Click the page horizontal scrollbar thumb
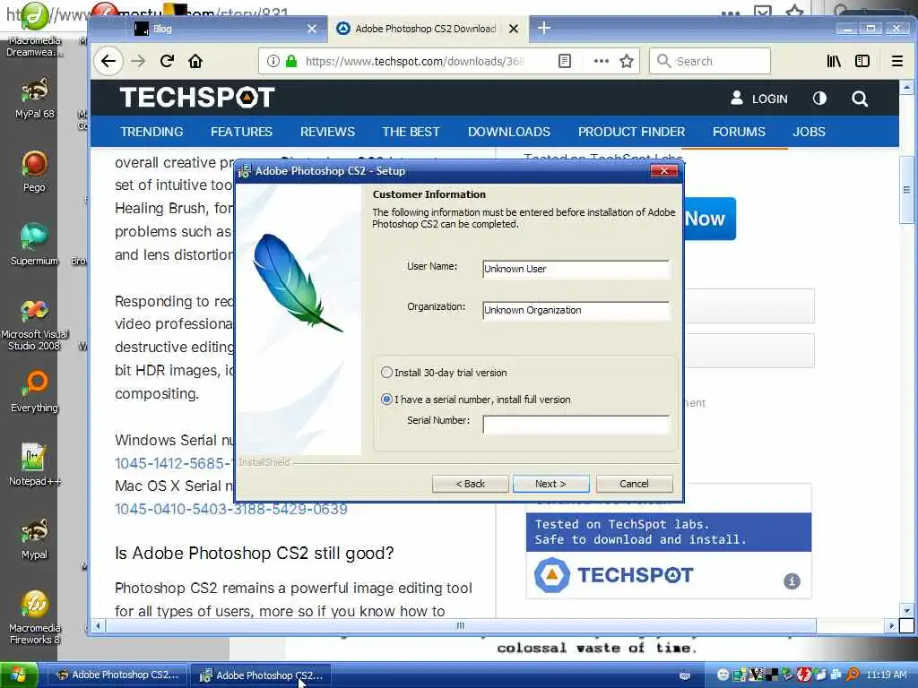 point(461,626)
